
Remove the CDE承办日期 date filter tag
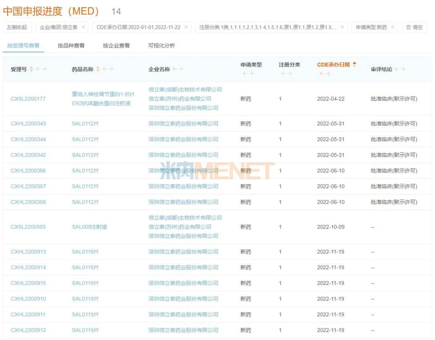pos(185,27)
